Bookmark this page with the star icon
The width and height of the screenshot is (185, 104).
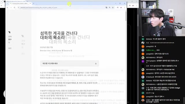pos(113,8)
